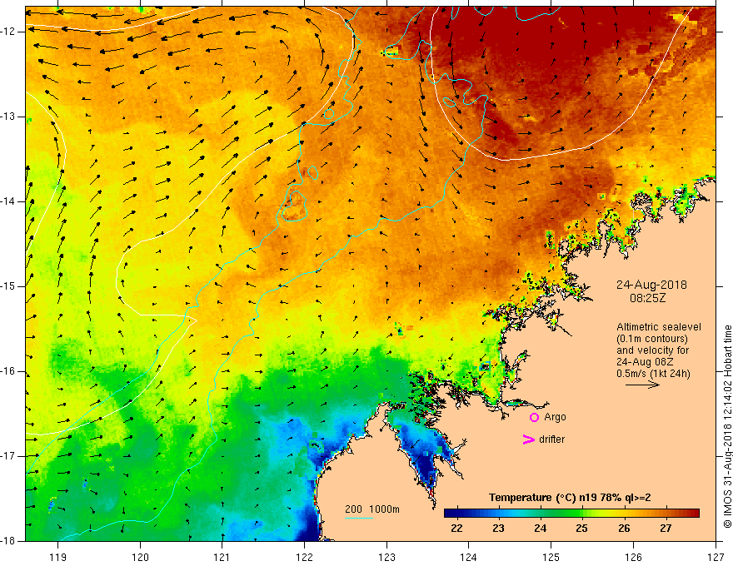
Task: Click the '08:25Z' time label
Action: tap(647, 298)
